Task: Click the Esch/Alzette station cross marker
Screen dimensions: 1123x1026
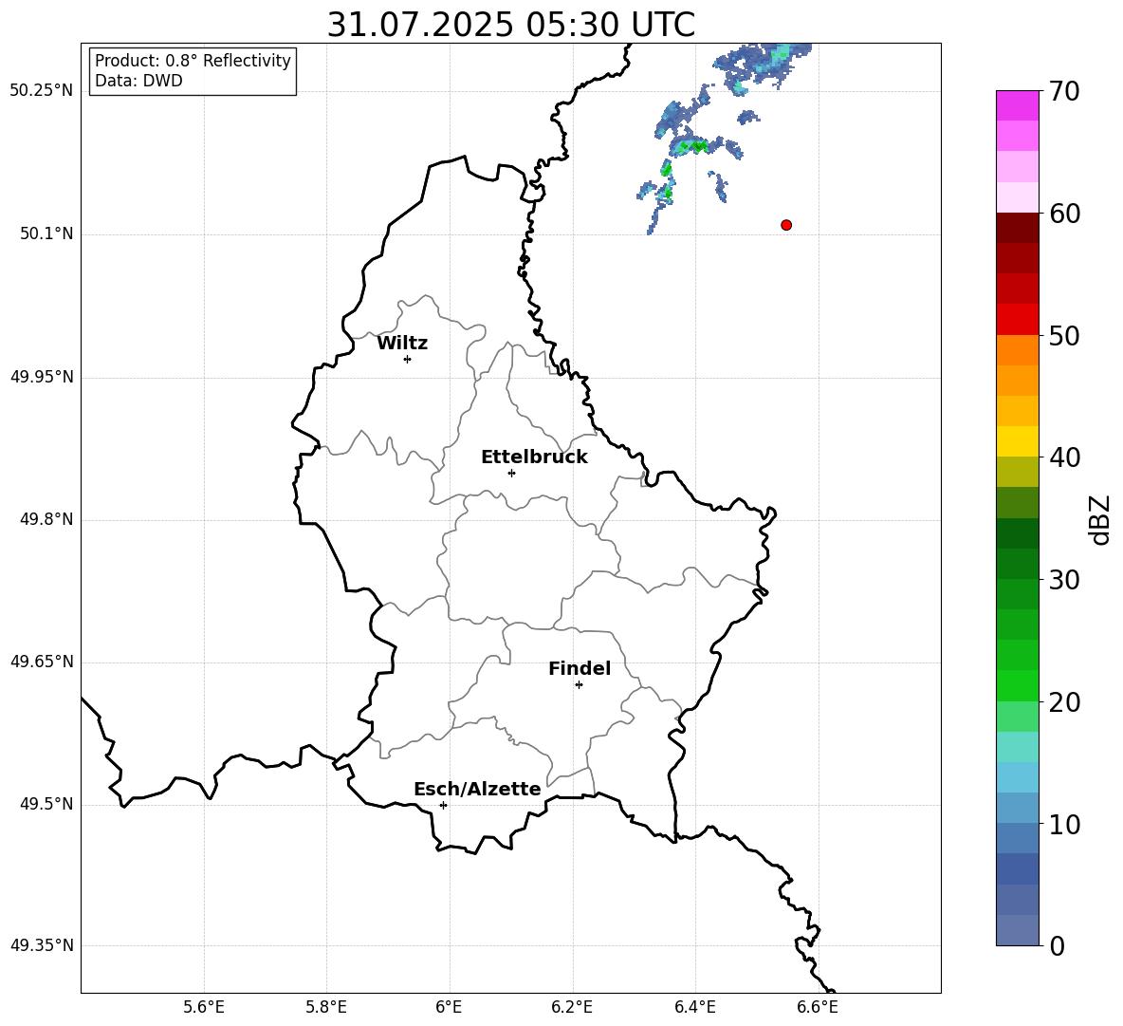Action: [x=443, y=805]
